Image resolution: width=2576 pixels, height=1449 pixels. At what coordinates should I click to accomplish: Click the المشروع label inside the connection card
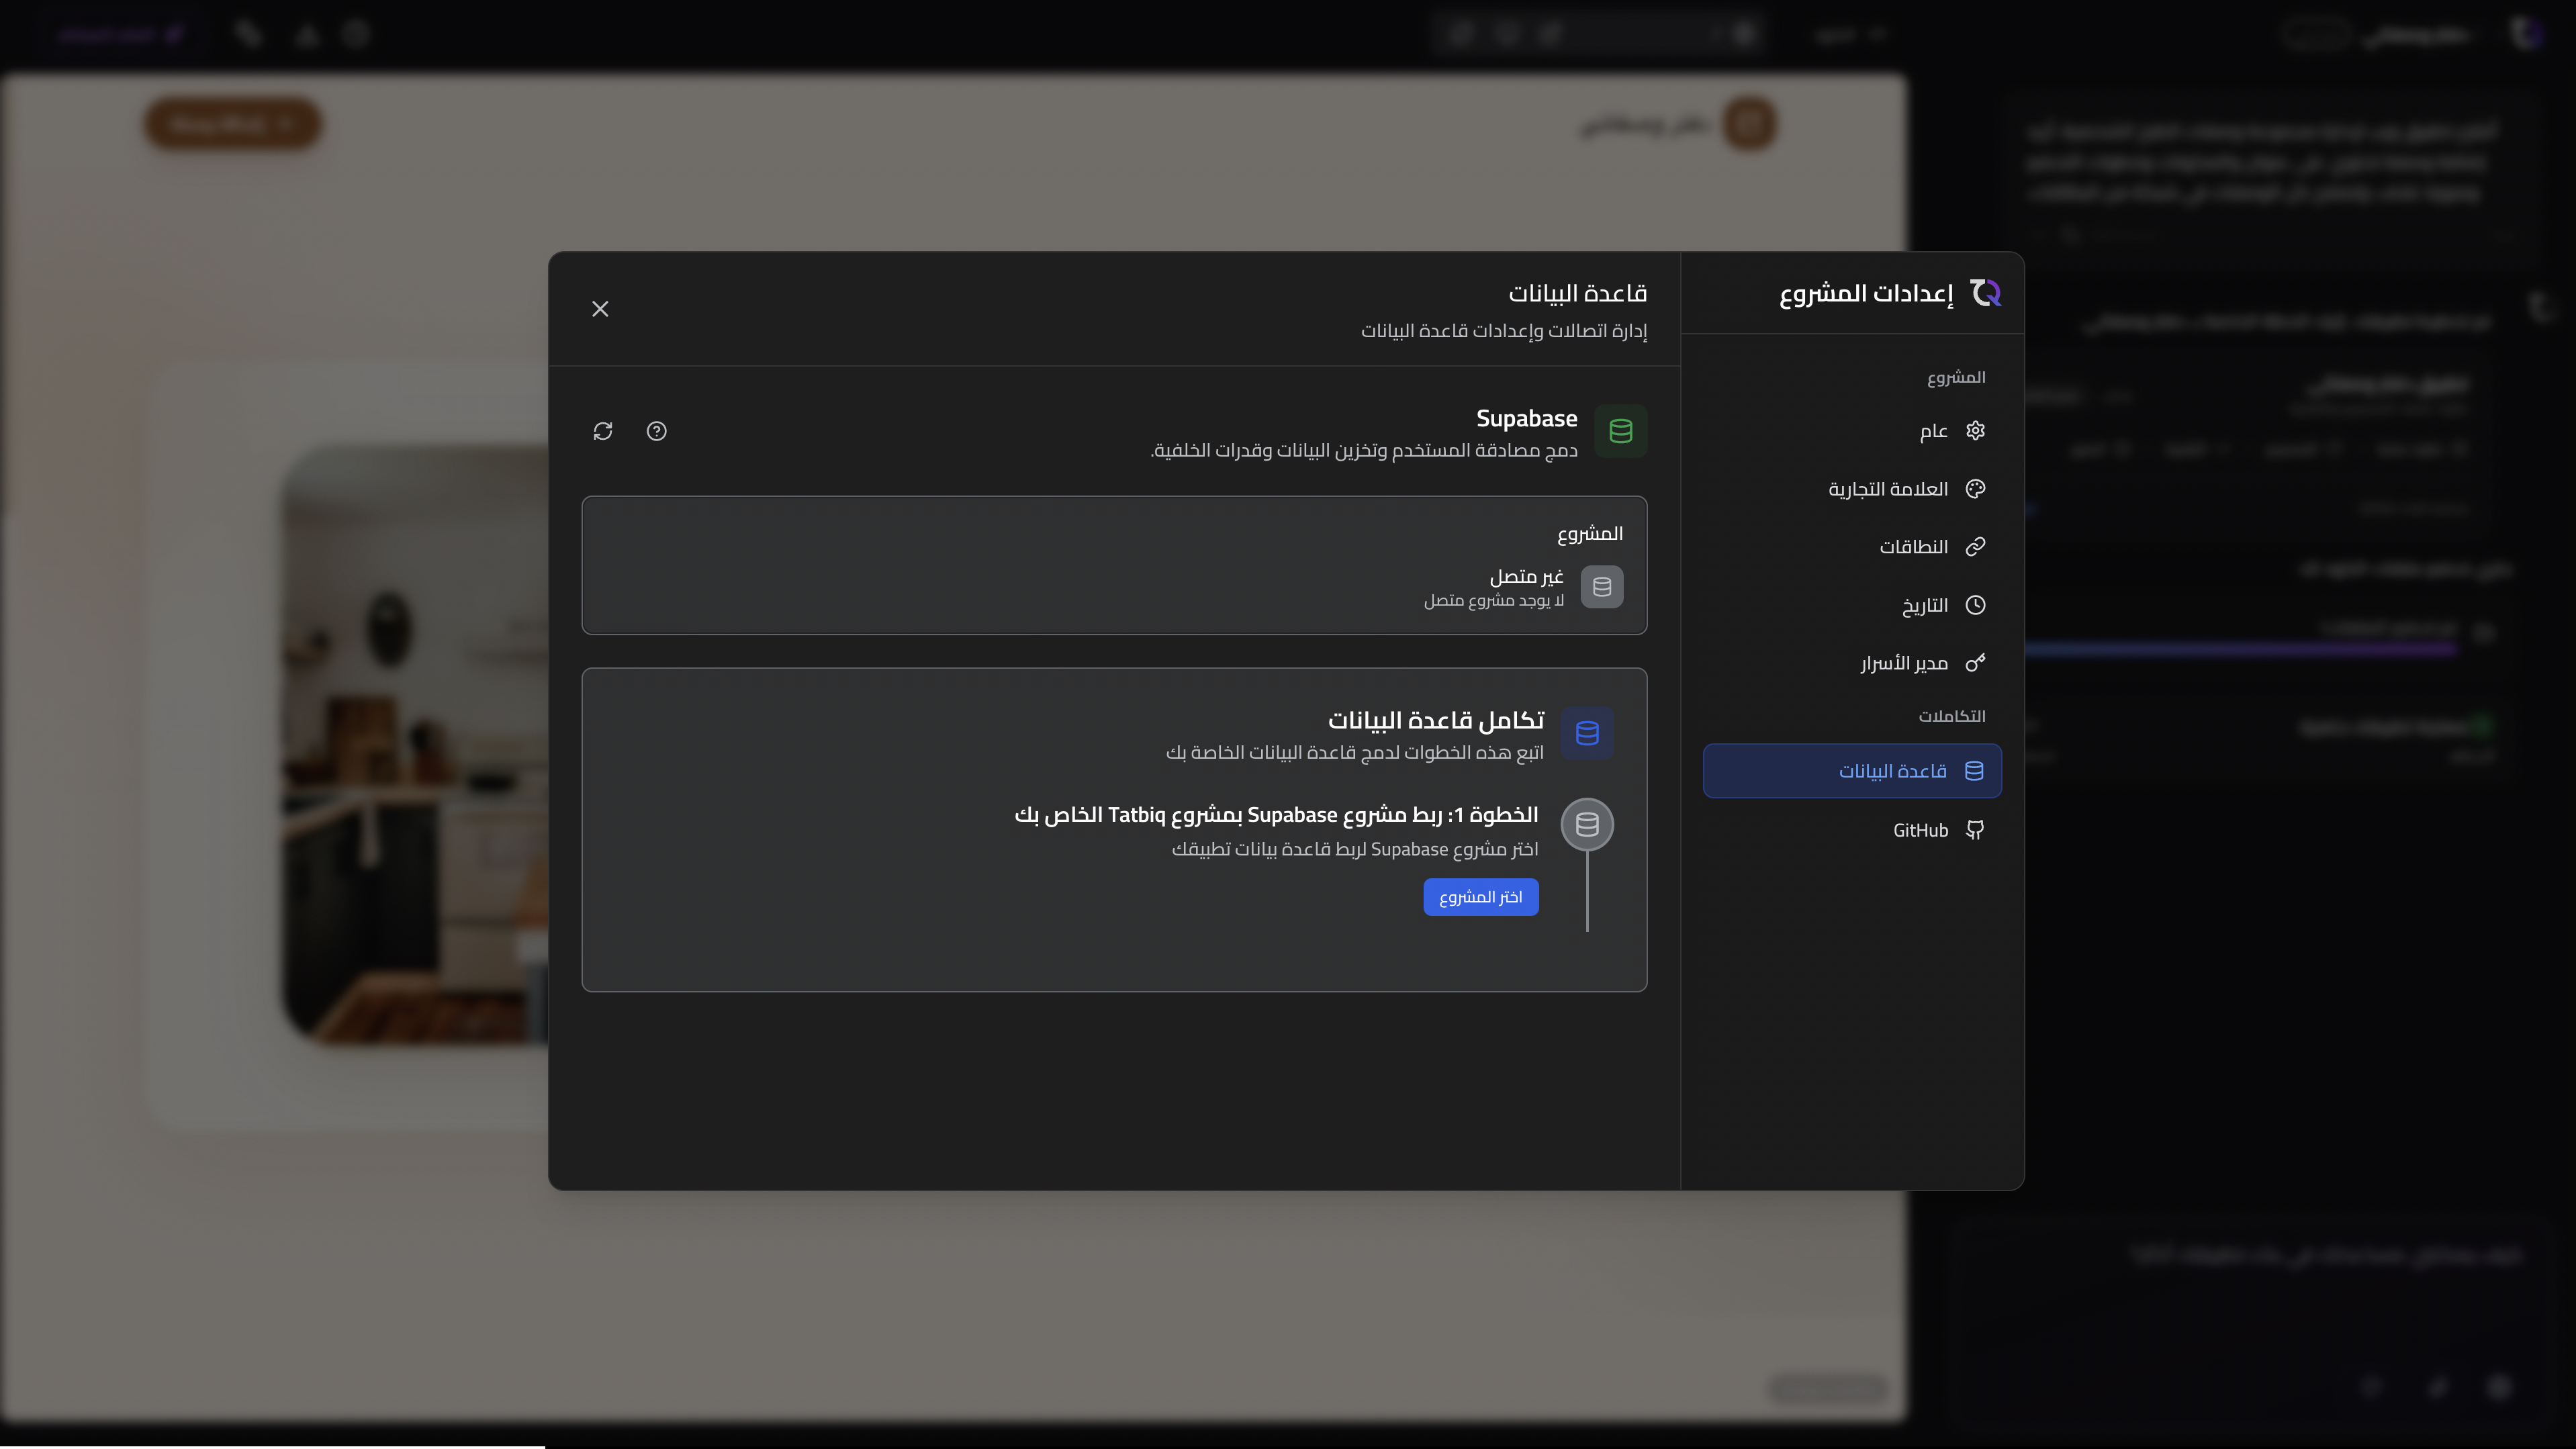coord(1590,533)
